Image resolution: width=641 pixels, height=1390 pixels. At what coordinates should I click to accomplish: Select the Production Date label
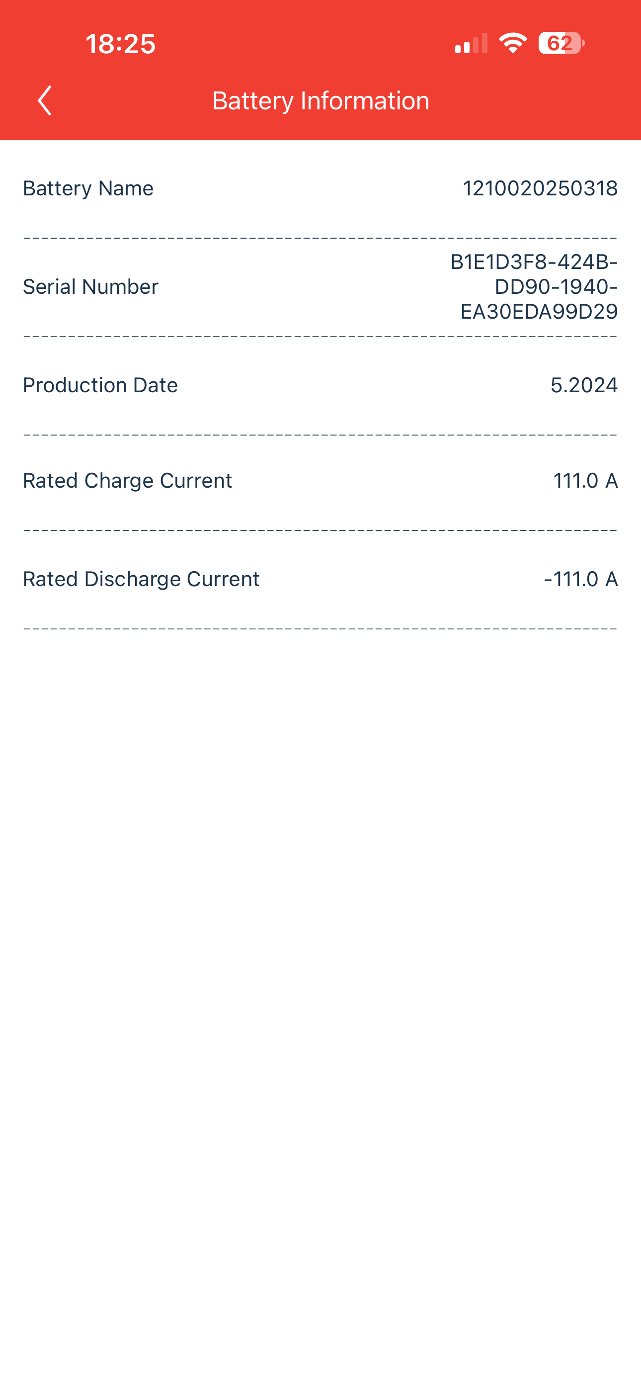point(100,385)
